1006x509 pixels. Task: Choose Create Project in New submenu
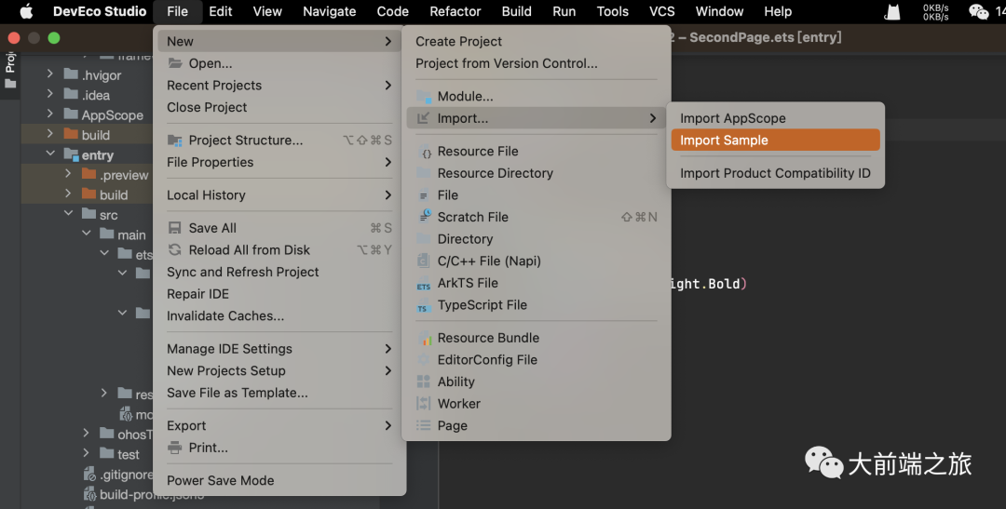tap(458, 42)
